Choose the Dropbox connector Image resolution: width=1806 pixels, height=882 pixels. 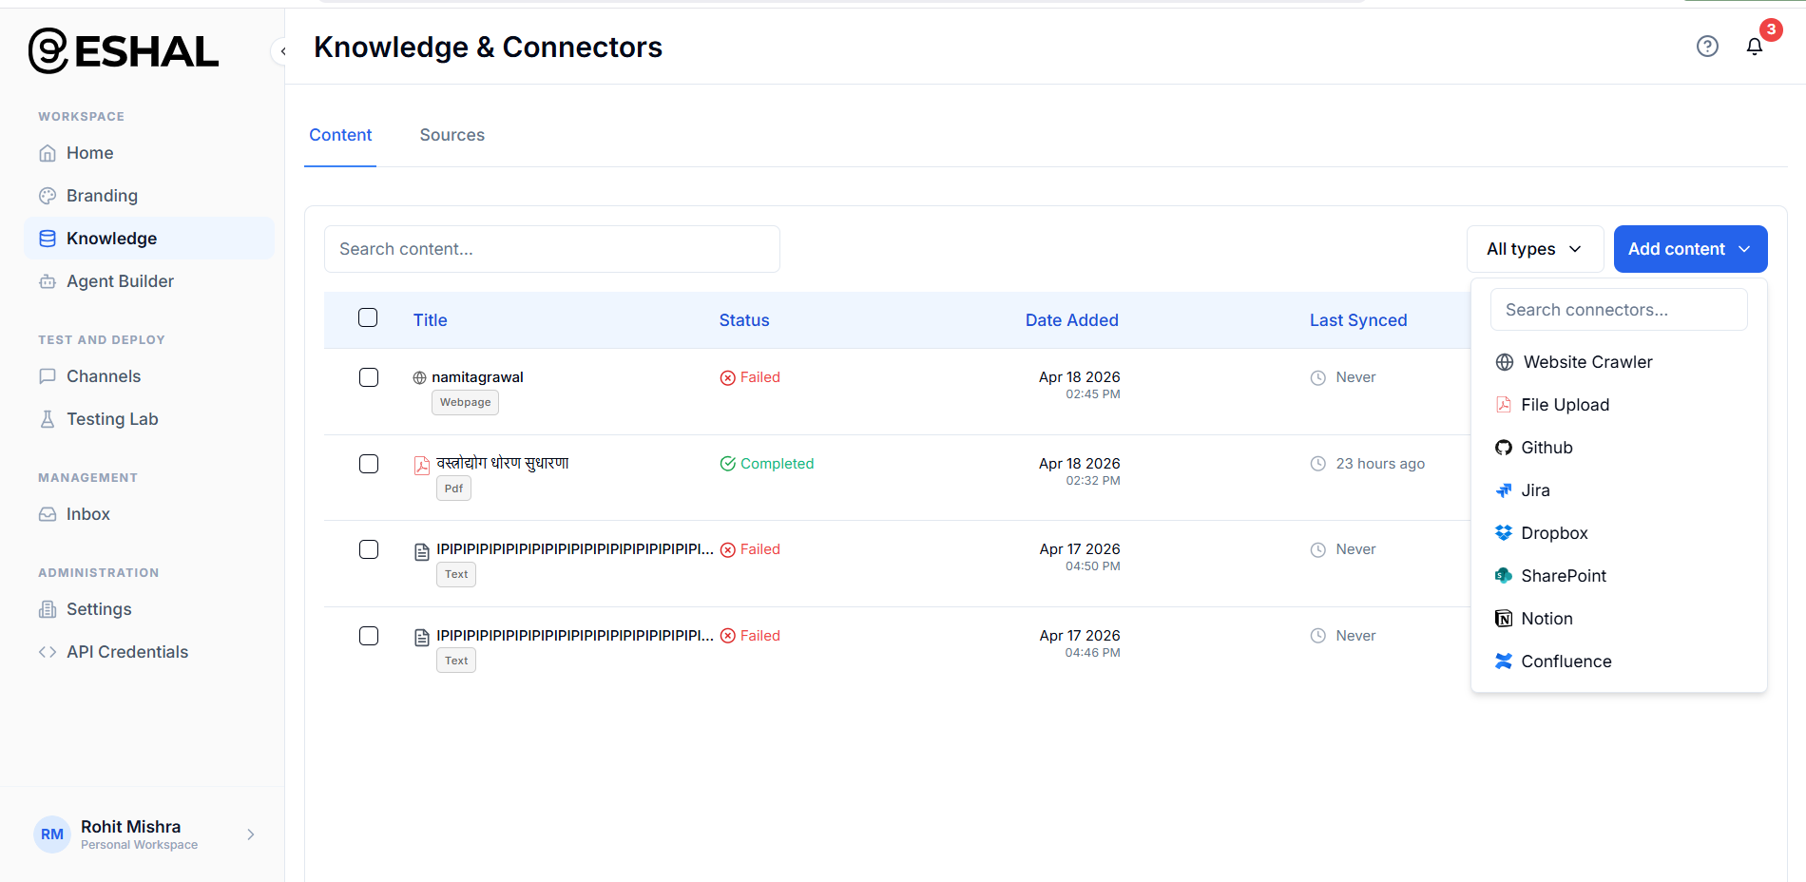pyautogui.click(x=1554, y=532)
